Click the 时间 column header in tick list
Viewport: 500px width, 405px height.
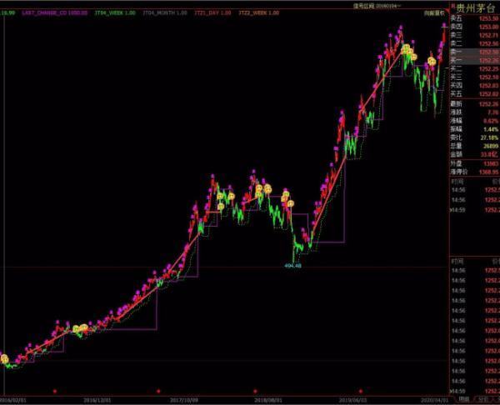pyautogui.click(x=457, y=180)
